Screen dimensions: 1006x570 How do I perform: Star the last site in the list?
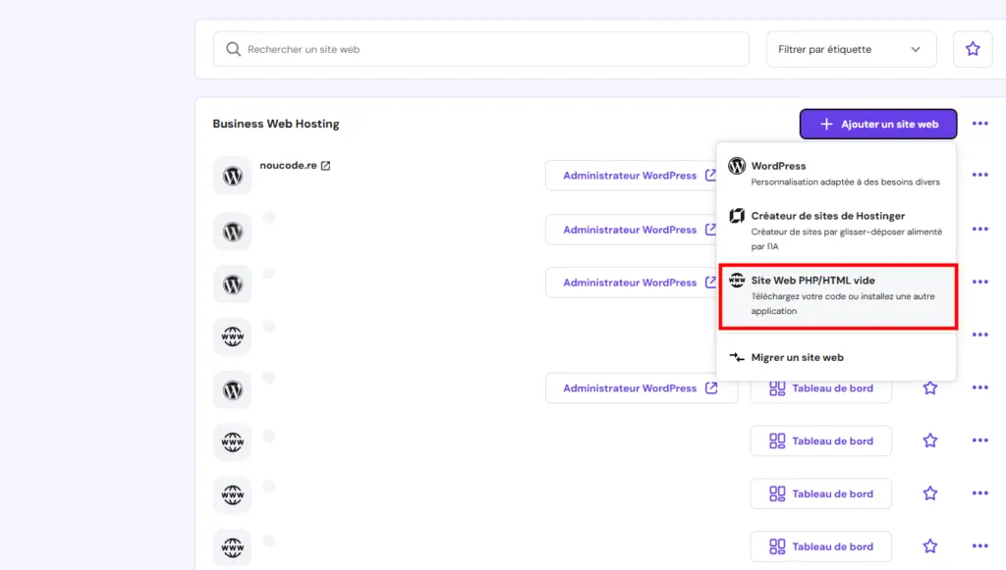coord(929,546)
